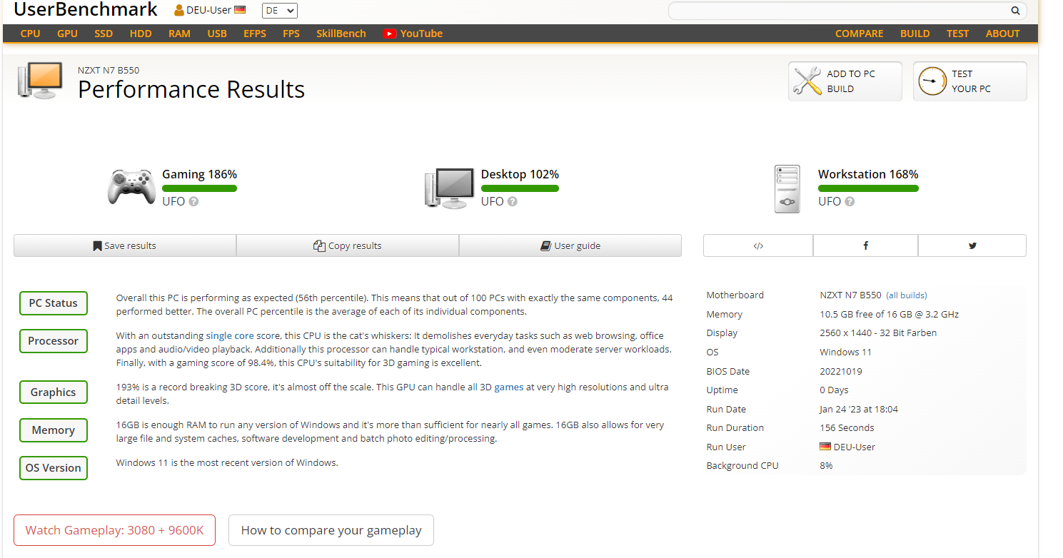
Task: Open the CPU menu item
Action: [31, 34]
